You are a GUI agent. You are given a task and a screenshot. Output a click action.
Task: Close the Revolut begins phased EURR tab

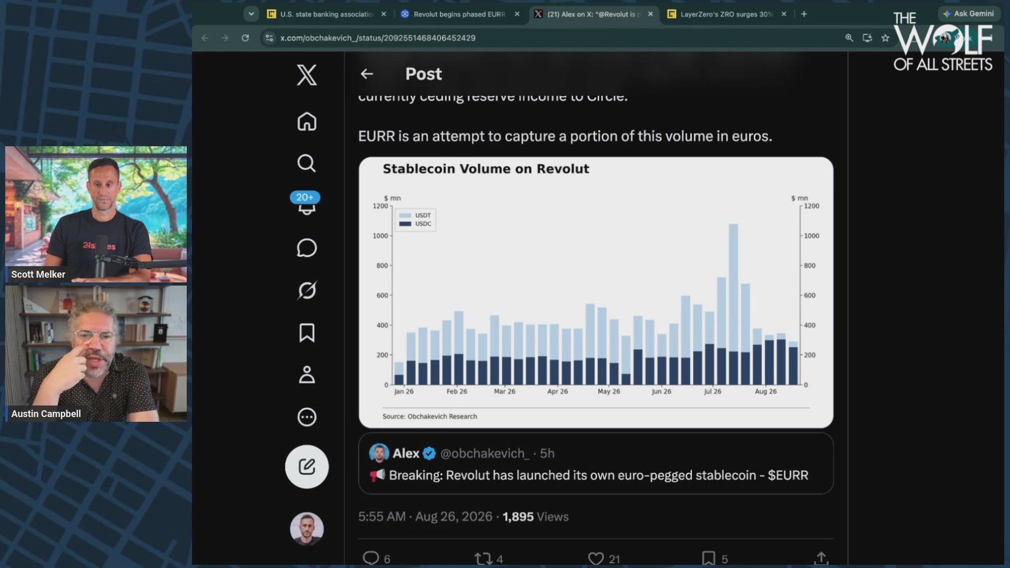(x=517, y=14)
